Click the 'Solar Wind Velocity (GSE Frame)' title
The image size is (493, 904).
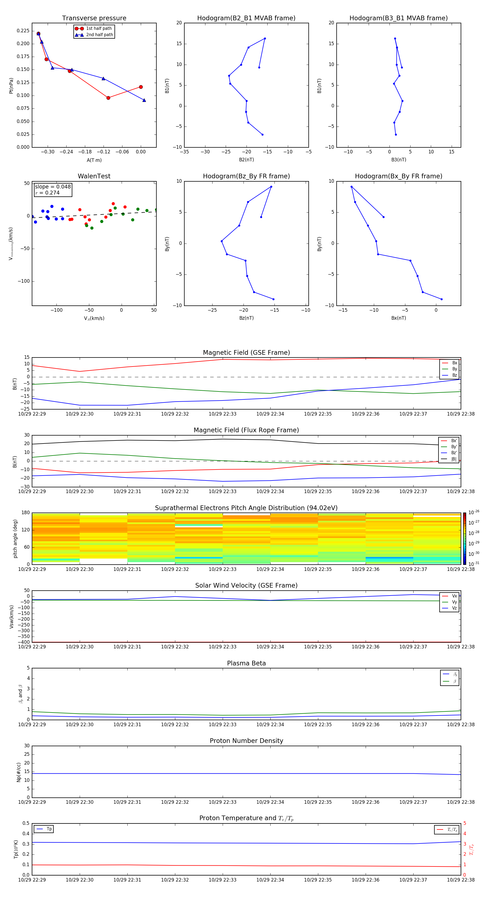pyautogui.click(x=246, y=586)
